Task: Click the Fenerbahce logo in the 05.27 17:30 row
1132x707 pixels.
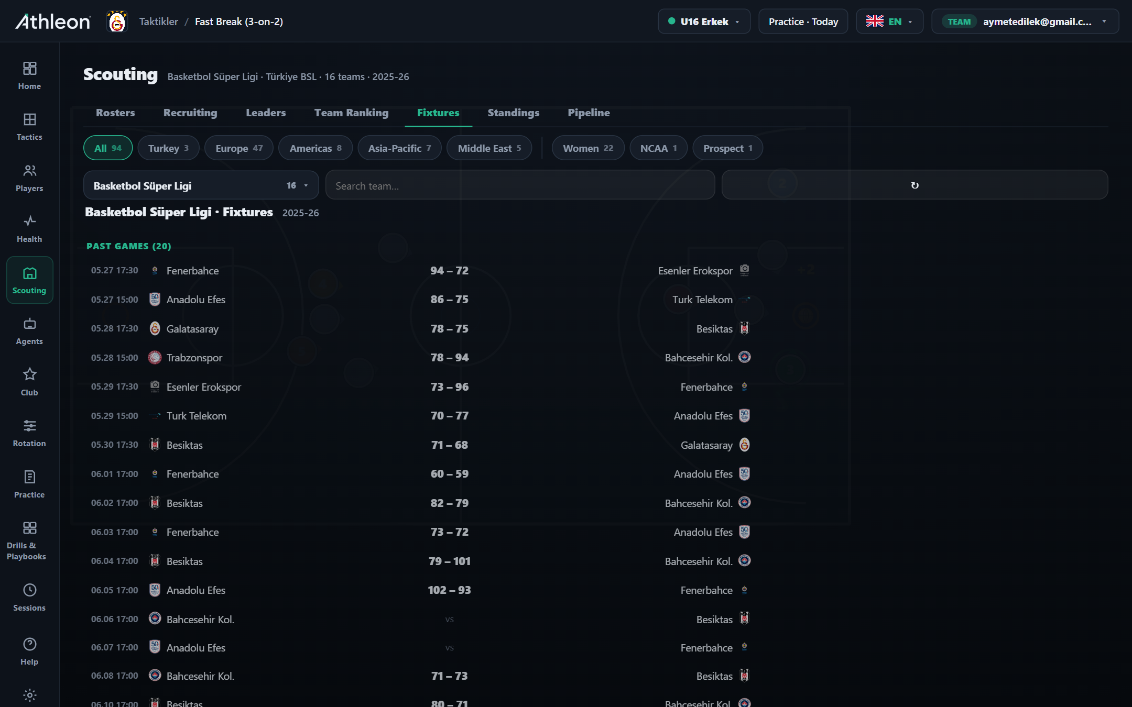Action: [x=155, y=270]
